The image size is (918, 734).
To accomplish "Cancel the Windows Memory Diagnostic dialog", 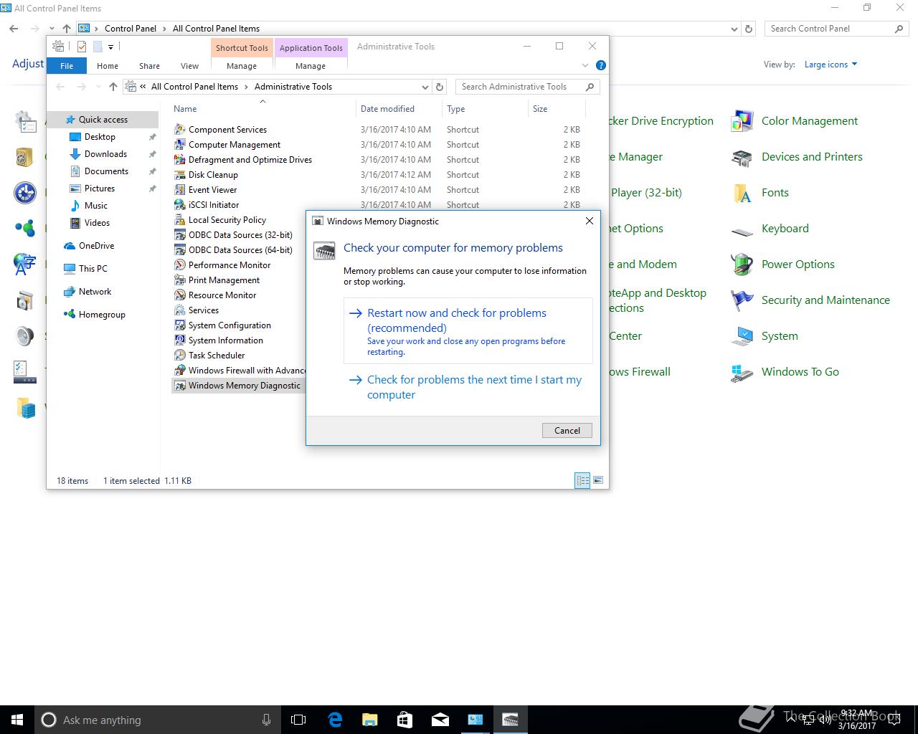I will tap(567, 430).
